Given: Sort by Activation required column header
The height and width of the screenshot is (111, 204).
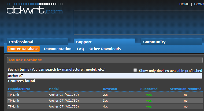Looking at the screenshot, I should [x=186, y=89].
